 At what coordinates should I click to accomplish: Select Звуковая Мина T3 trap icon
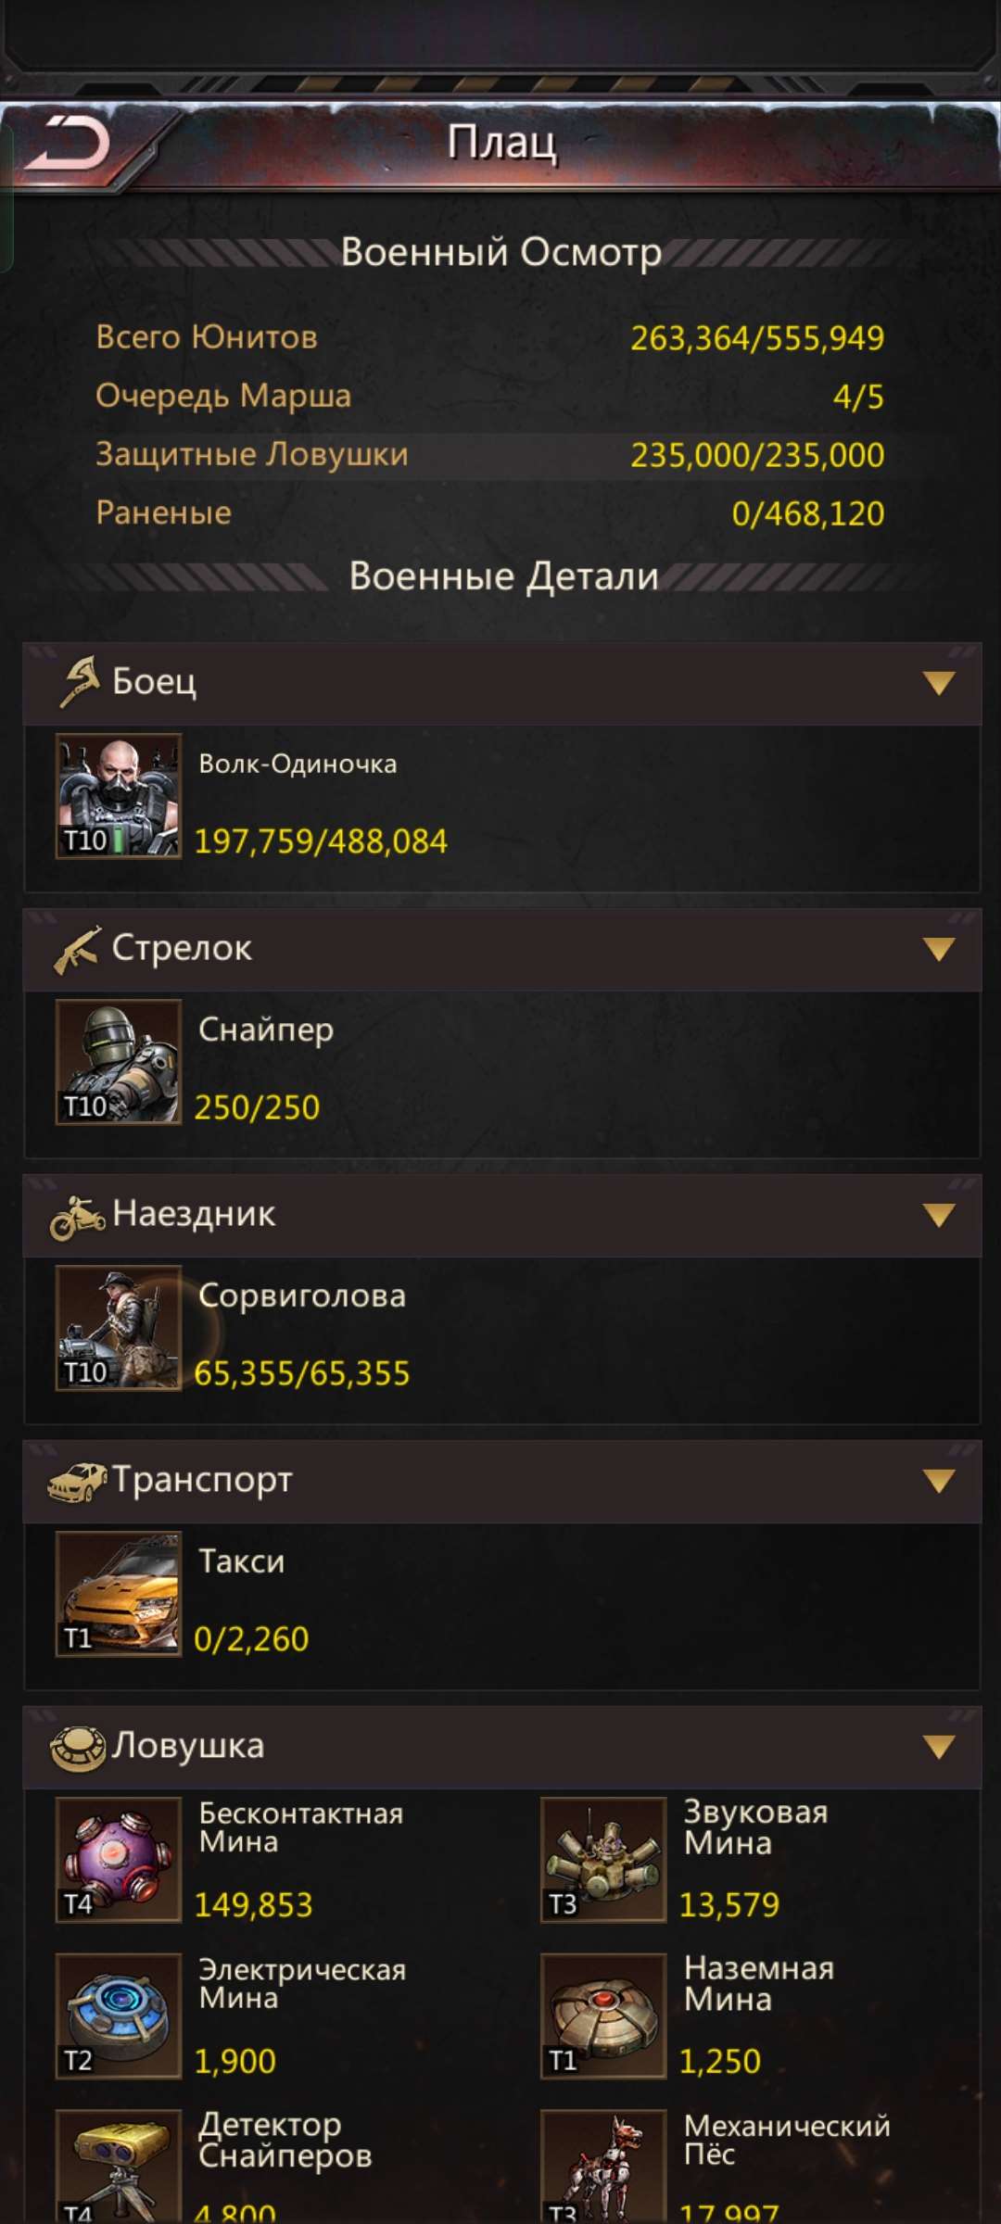[x=603, y=1860]
